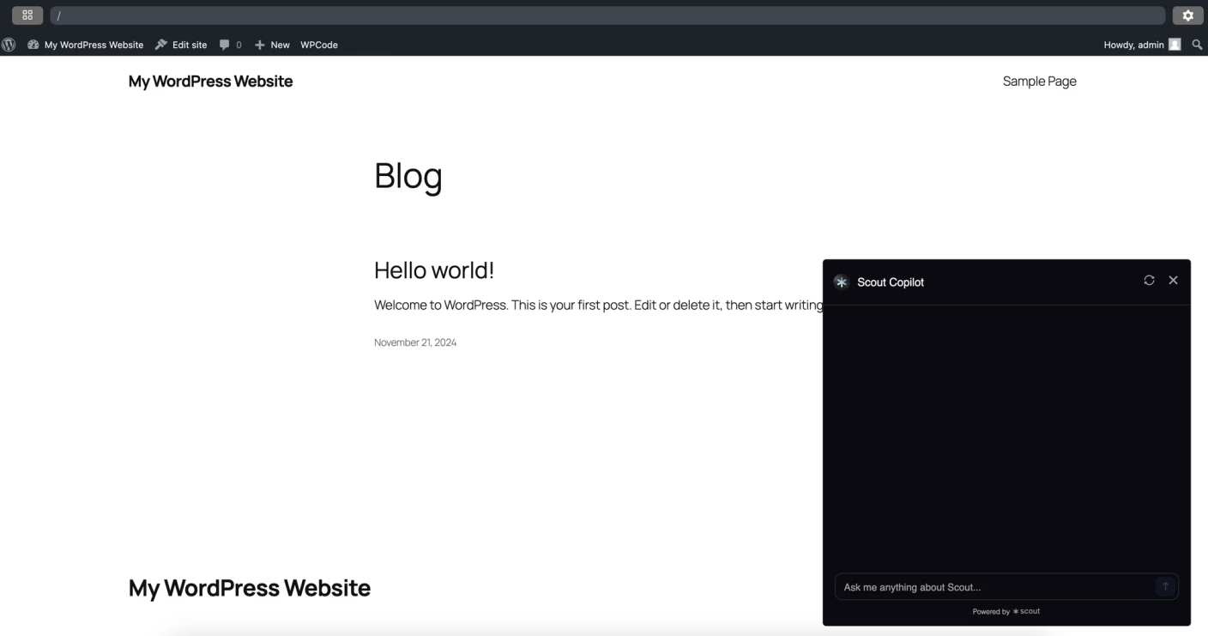Click the comments bubble icon

(225, 45)
